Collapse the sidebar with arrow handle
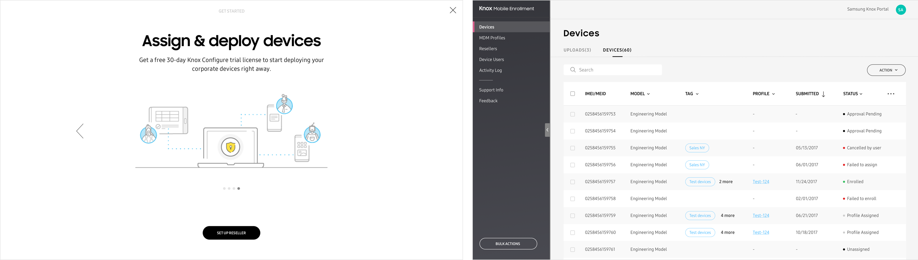Viewport: 918px width, 260px height. [547, 130]
